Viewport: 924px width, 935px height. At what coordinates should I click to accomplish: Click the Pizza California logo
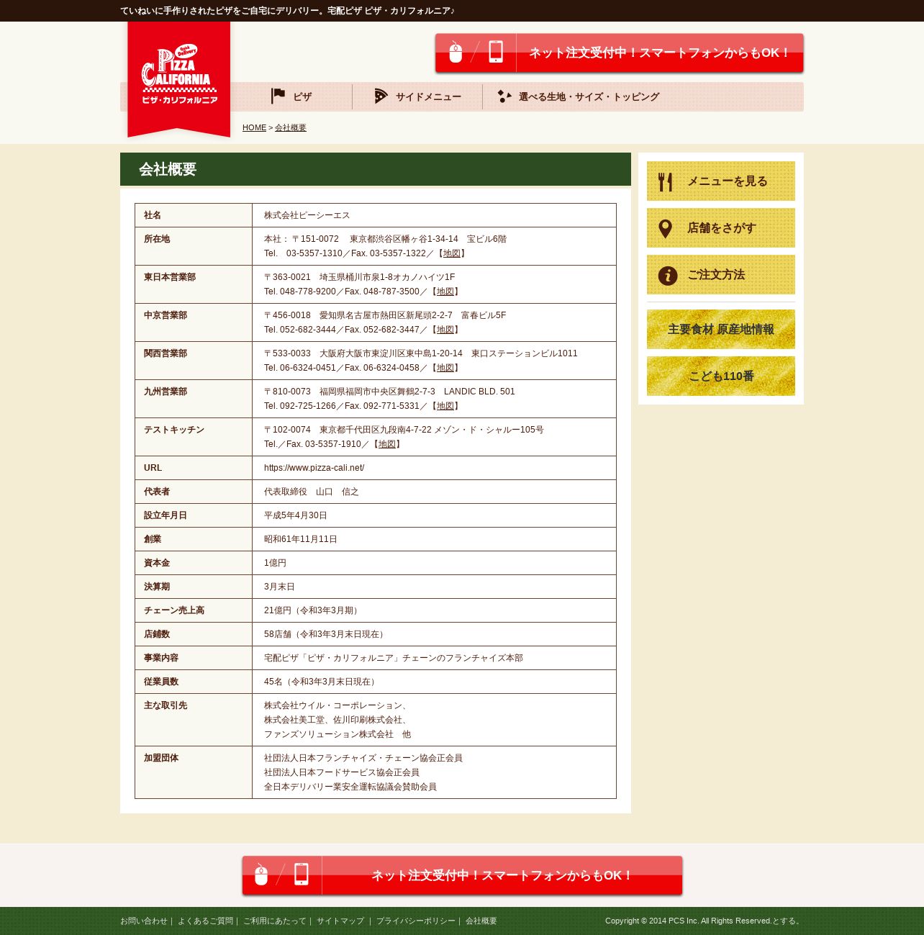click(x=179, y=79)
